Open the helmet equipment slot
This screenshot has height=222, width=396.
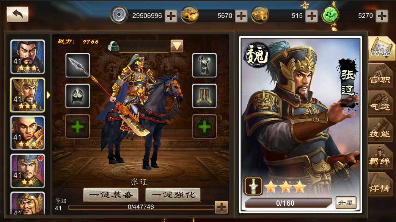point(77,96)
